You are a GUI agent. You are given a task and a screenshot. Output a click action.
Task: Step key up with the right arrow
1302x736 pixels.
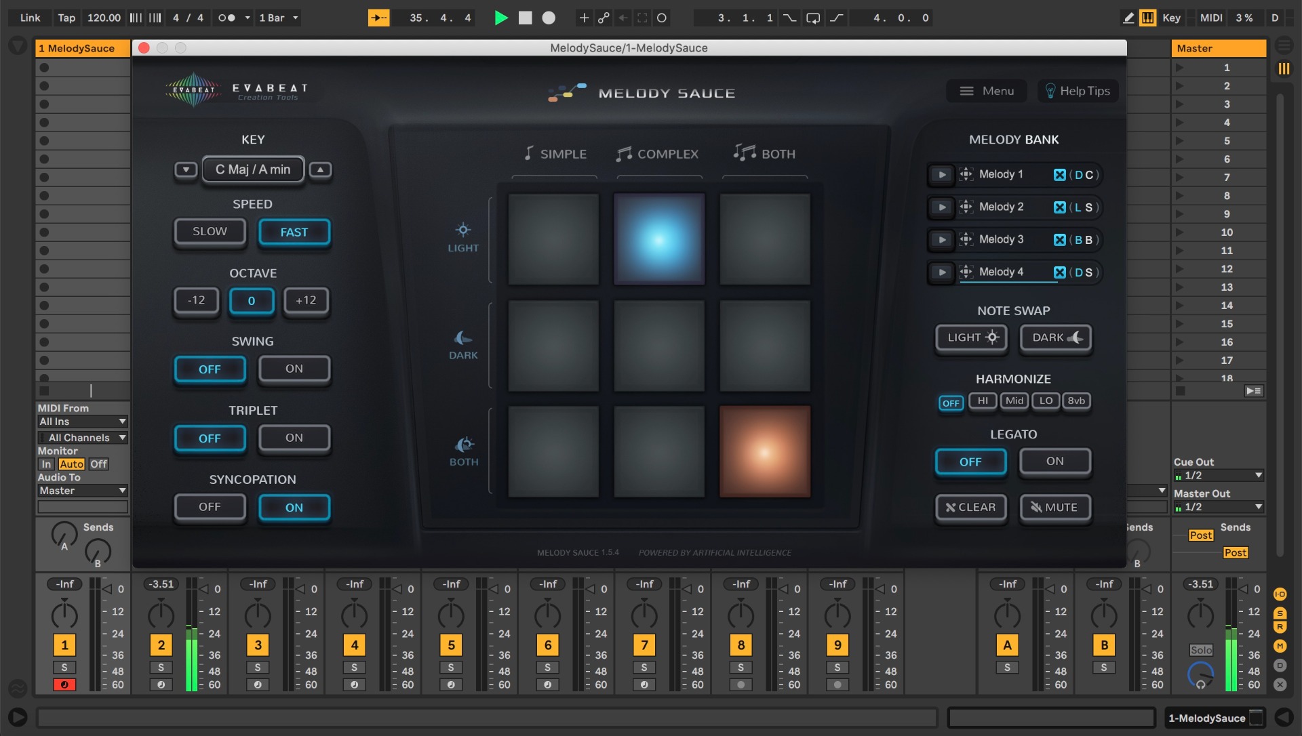coord(321,169)
